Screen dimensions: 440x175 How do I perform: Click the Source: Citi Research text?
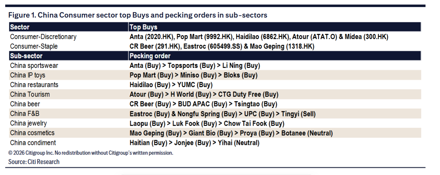point(34,162)
